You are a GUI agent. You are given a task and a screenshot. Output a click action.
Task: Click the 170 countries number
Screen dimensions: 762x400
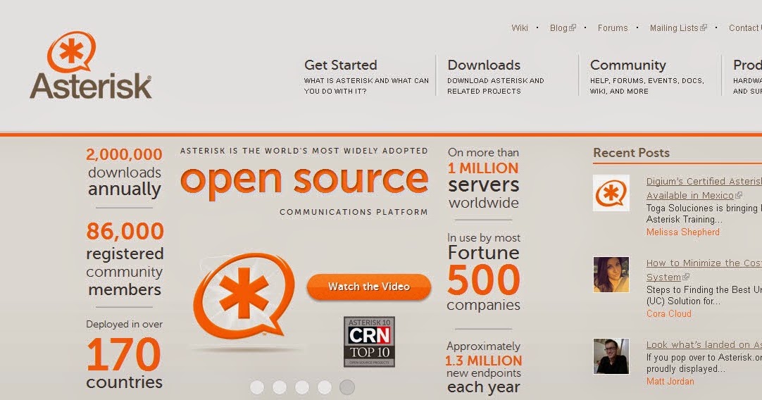pos(123,354)
